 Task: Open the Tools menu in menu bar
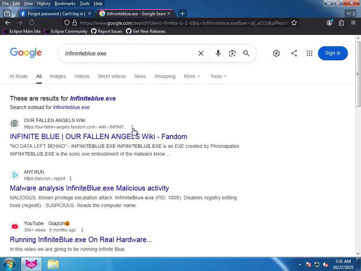pyautogui.click(x=85, y=4)
